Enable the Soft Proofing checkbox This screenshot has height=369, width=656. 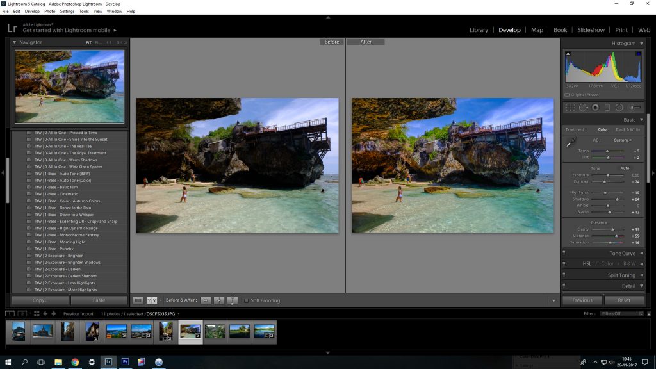pos(246,300)
